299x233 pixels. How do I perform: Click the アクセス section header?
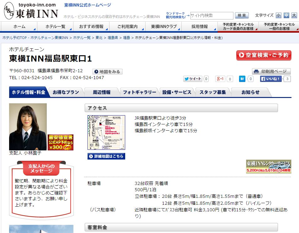pos(181,108)
